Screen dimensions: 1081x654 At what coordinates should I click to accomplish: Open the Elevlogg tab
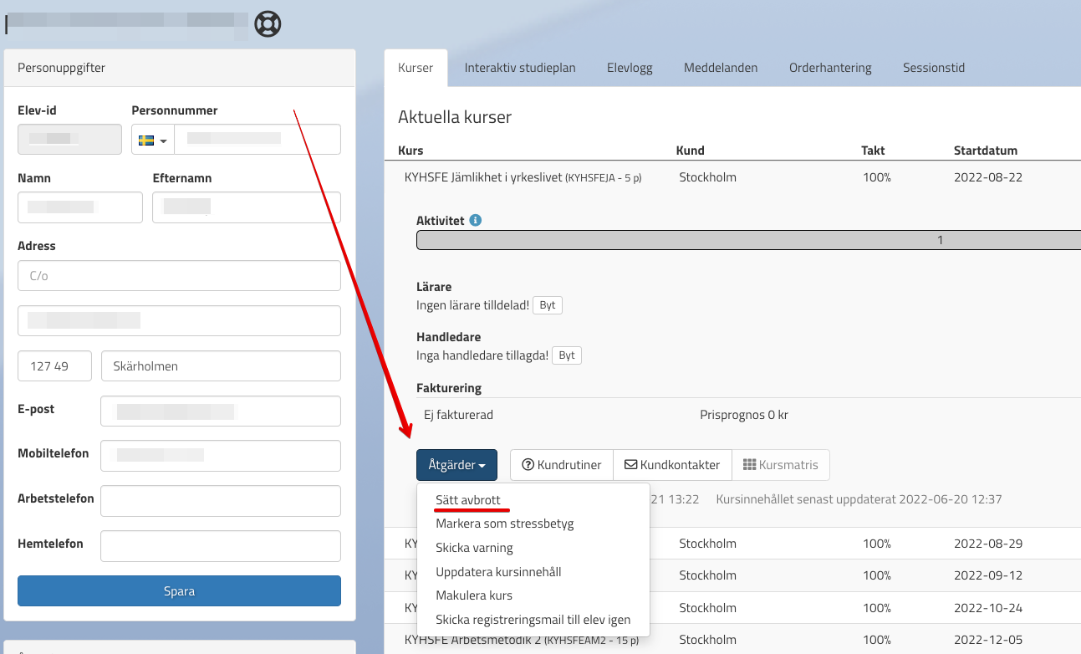tap(630, 68)
